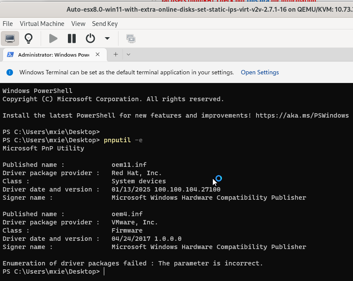Click the last PowerShell prompt line
Viewport: 353px width, 281px height.
(x=104, y=271)
